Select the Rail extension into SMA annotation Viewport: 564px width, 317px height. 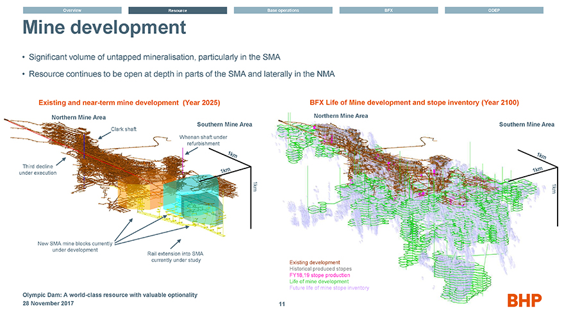(x=175, y=257)
